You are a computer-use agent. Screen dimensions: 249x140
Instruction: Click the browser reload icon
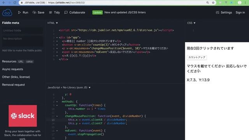point(15,3)
